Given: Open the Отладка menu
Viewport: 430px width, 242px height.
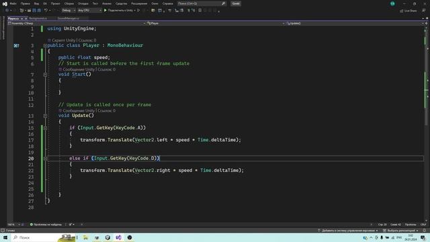Looking at the screenshot, I should coord(83,3).
